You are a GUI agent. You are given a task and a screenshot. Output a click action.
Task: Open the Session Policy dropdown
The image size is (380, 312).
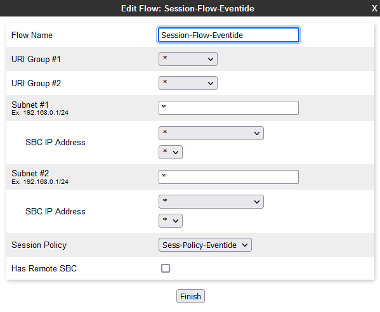tap(205, 245)
